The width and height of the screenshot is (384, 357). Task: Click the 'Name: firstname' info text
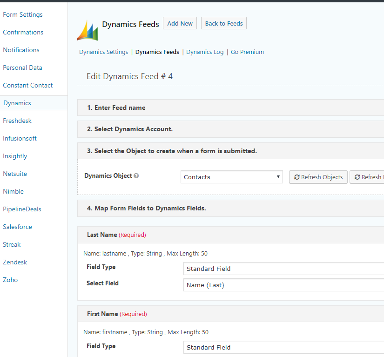146,332
